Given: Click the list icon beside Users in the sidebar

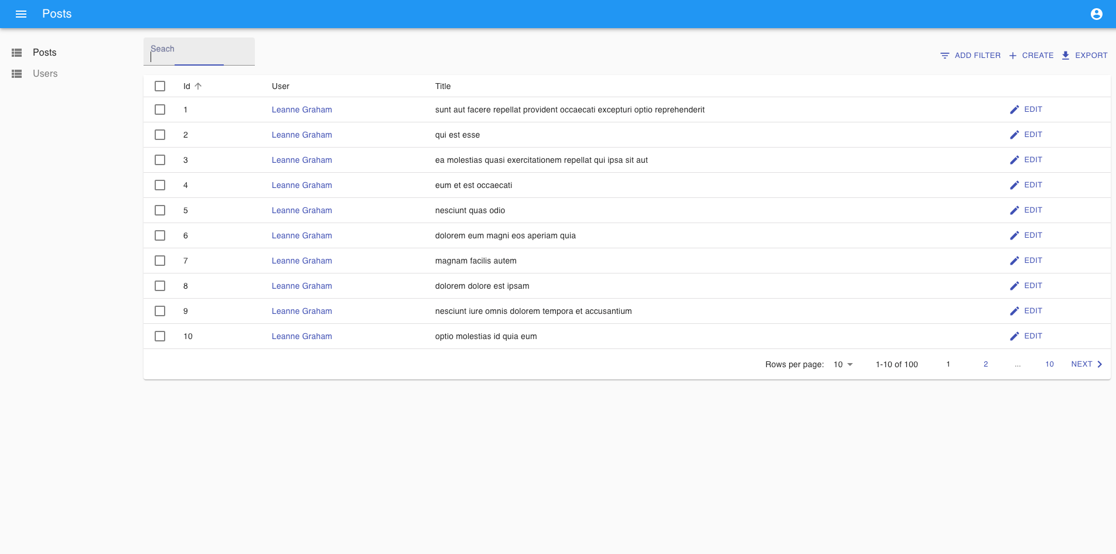Looking at the screenshot, I should (17, 74).
